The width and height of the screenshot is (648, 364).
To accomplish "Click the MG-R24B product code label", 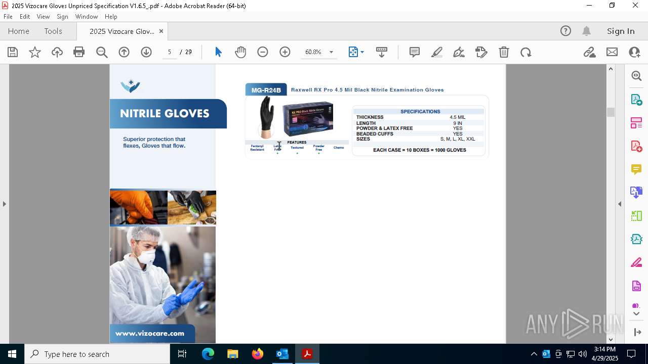I will 266,90.
